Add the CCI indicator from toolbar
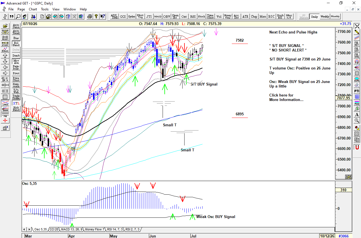The image size is (361, 238). tap(123, 17)
